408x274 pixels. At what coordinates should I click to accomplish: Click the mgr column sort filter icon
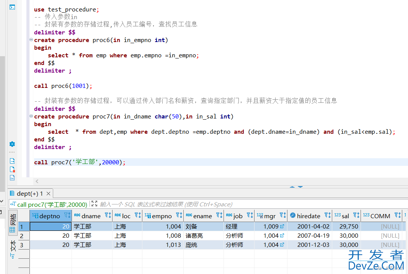pyautogui.click(x=283, y=215)
